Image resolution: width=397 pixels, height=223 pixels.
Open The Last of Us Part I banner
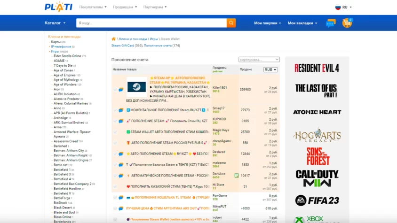(316, 91)
